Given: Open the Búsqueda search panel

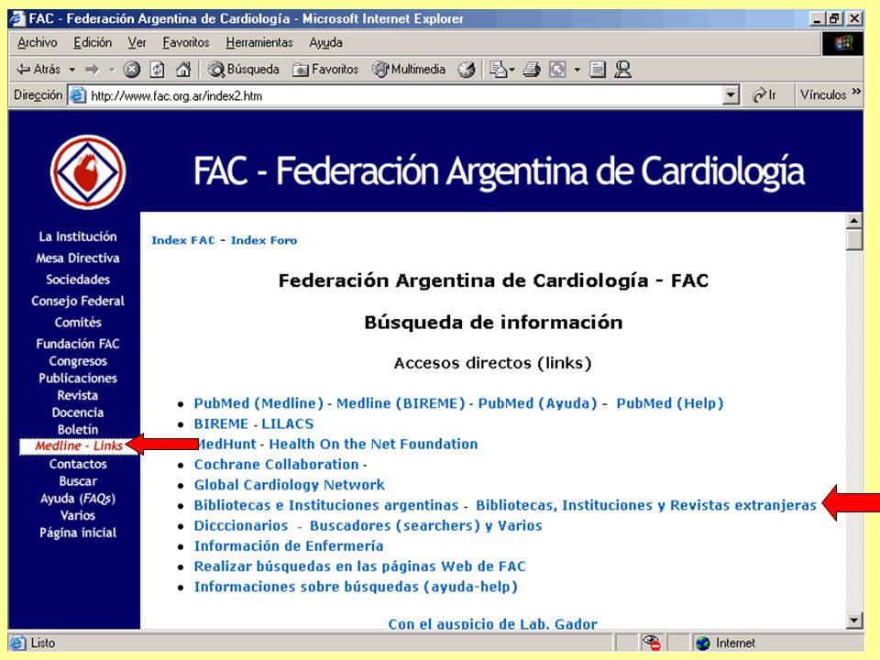Looking at the screenshot, I should 244,70.
